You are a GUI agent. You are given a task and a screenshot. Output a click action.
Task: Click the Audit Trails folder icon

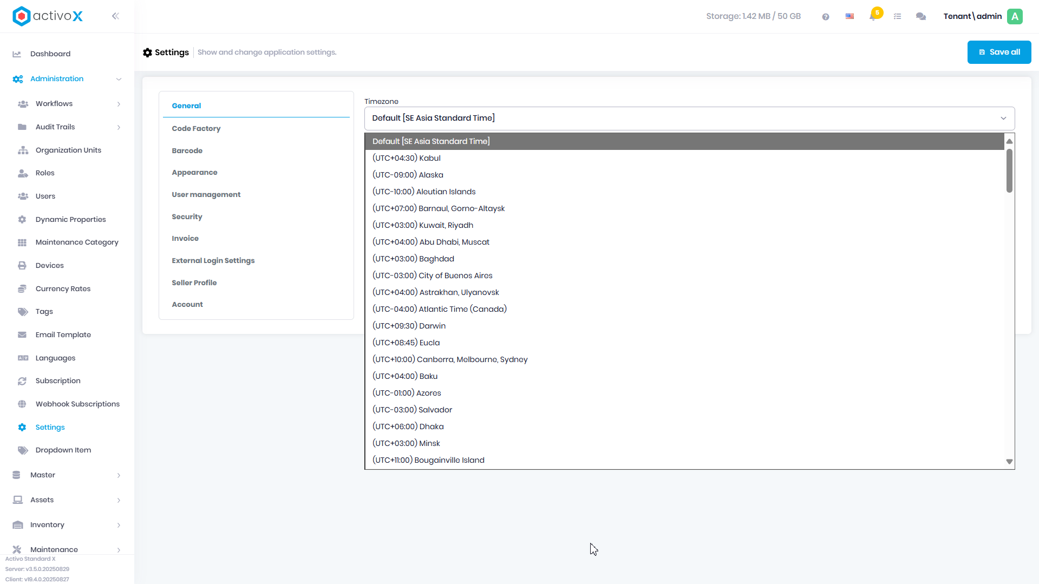[x=22, y=127]
